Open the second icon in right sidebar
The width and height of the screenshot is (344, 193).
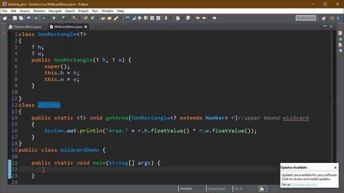[x=340, y=39]
